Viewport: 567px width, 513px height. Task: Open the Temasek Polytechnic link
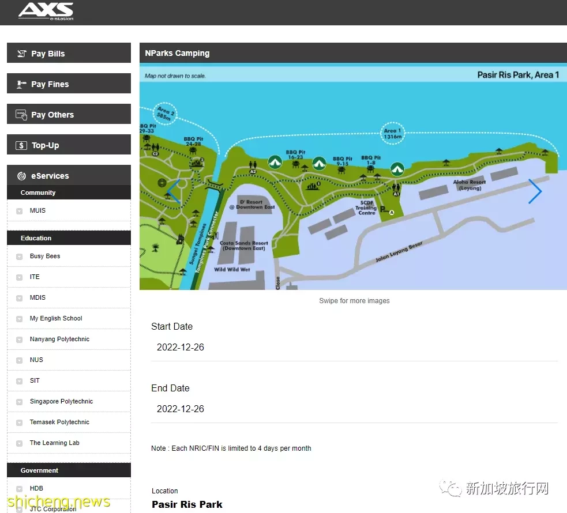(59, 422)
